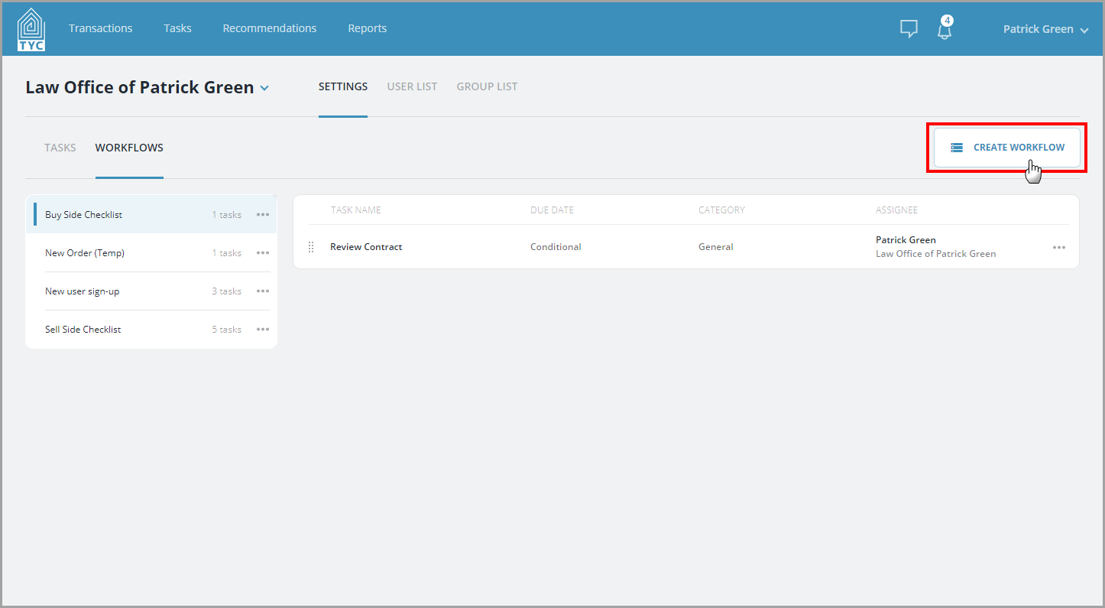
Task: Open the notifications bell icon
Action: (945, 29)
